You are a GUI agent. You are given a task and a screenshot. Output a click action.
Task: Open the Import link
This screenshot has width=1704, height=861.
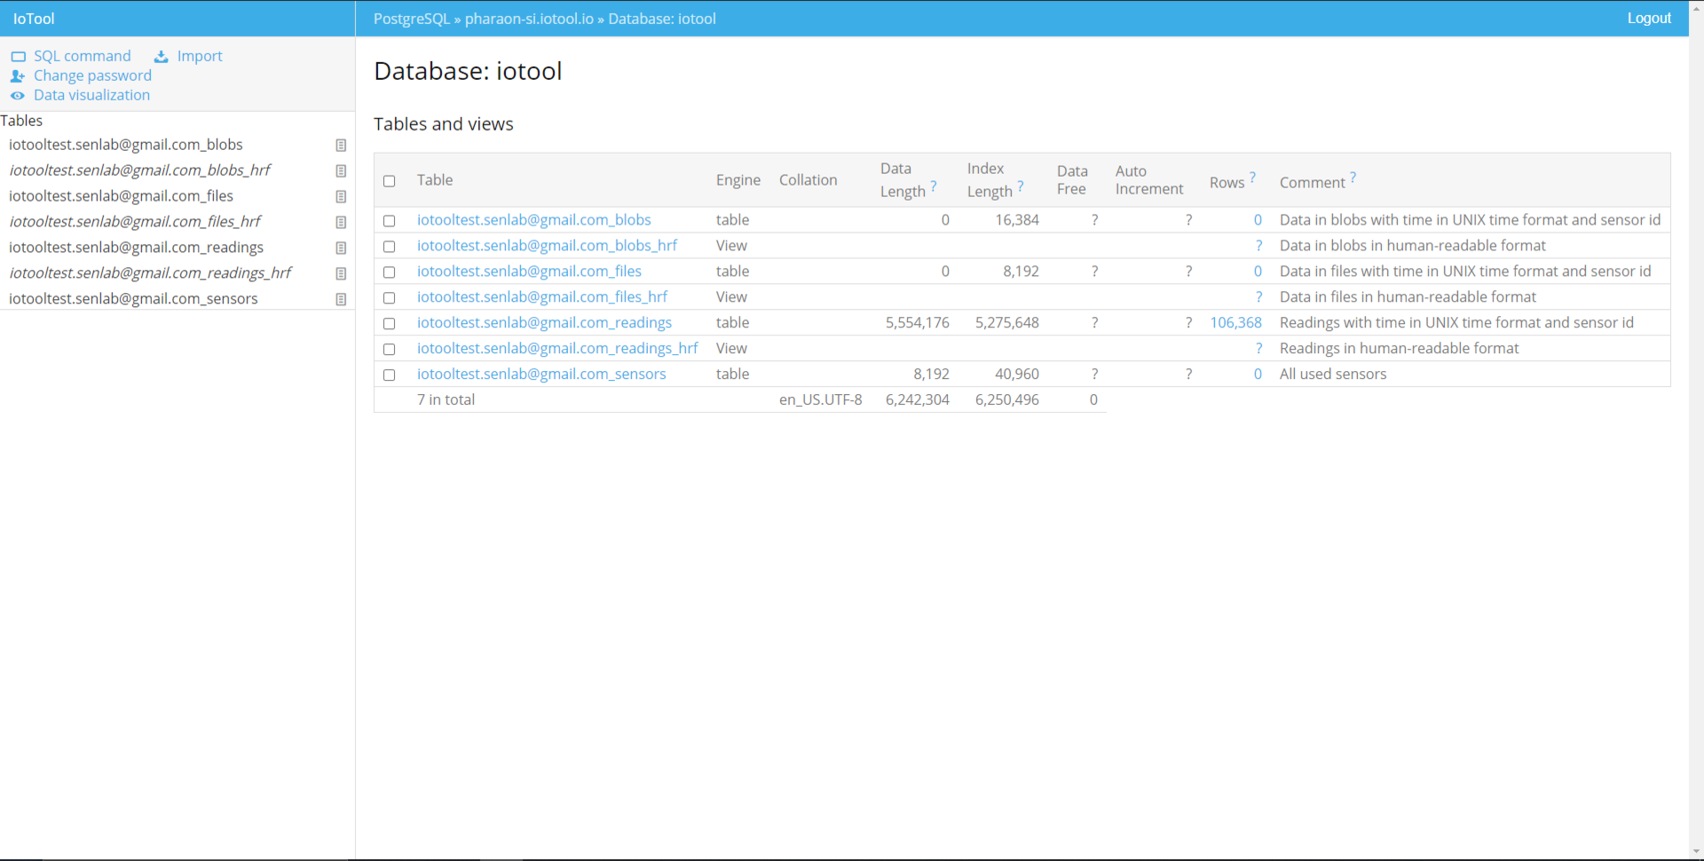pos(200,56)
